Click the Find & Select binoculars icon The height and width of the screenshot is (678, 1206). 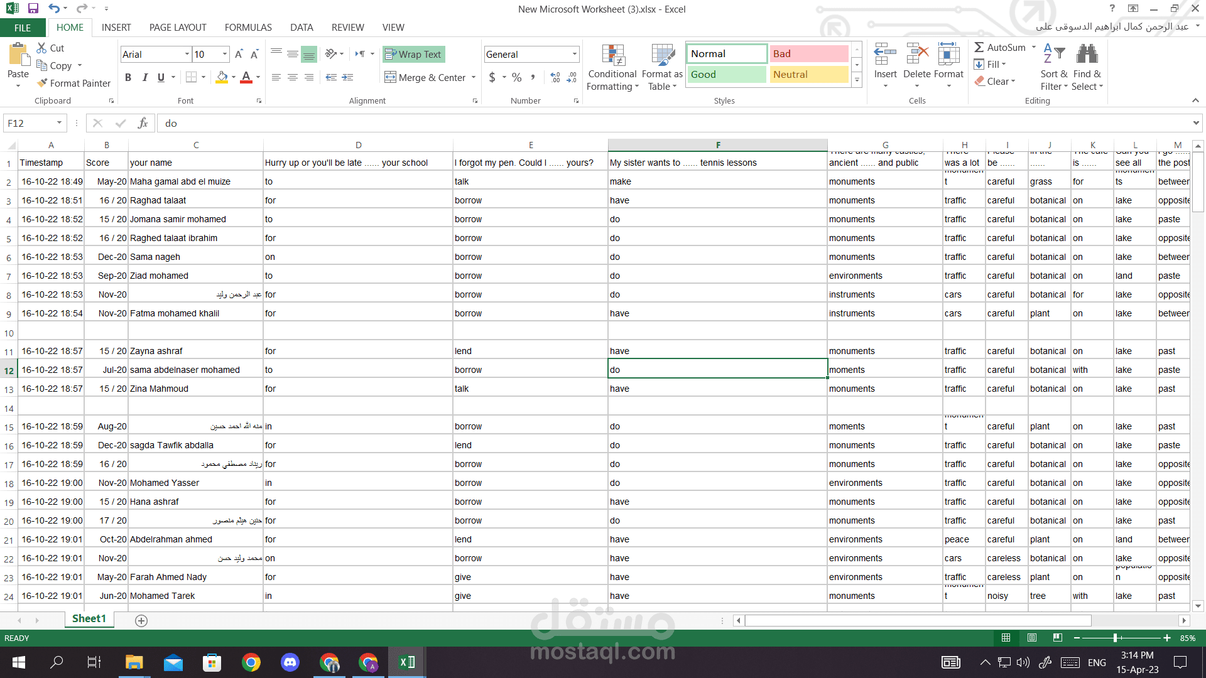[x=1087, y=55]
